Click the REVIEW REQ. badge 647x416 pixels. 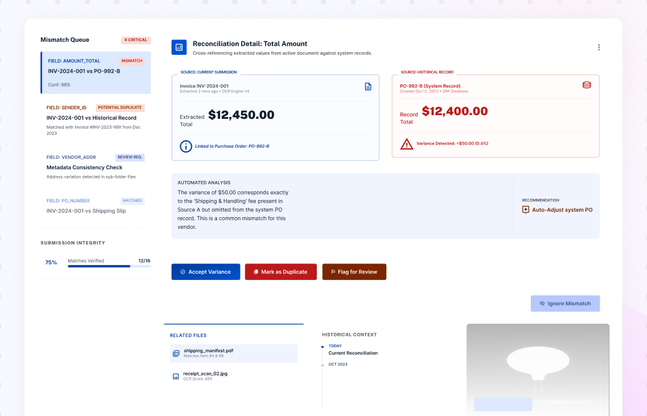(130, 158)
